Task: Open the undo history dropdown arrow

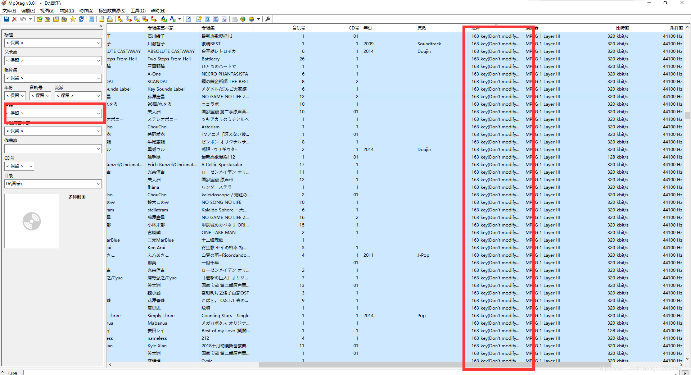Action: point(30,19)
